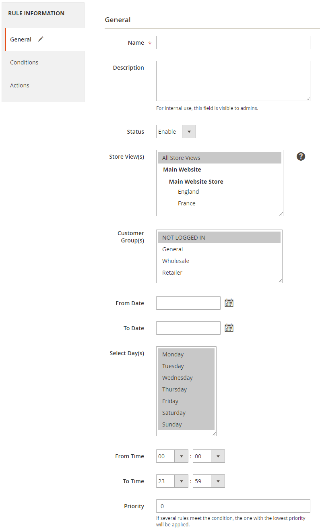Click the Store View help question mark

tap(301, 157)
